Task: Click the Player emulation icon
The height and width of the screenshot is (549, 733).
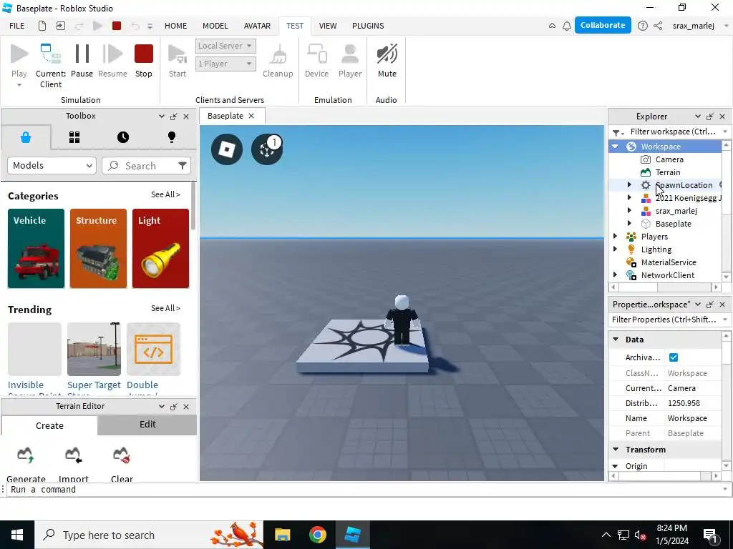Action: [x=349, y=61]
